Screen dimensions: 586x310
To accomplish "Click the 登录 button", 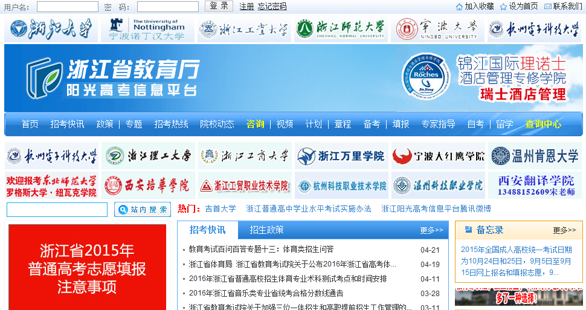I will tap(219, 6).
